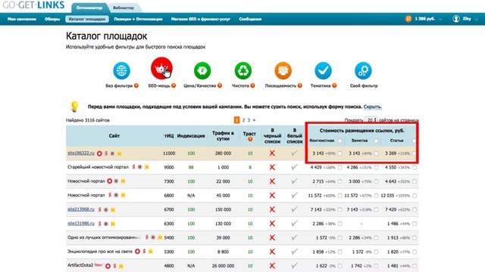Screen dimensions: 485x272
Task: Click the ruble coin balance icon
Action: [408, 19]
